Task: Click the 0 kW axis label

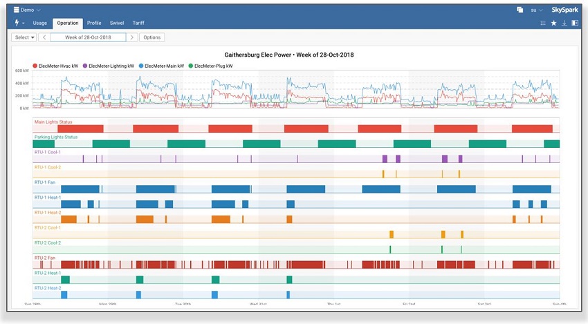Action: (24, 108)
